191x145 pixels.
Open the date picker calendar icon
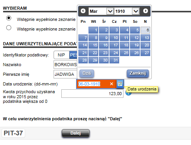[120, 84]
